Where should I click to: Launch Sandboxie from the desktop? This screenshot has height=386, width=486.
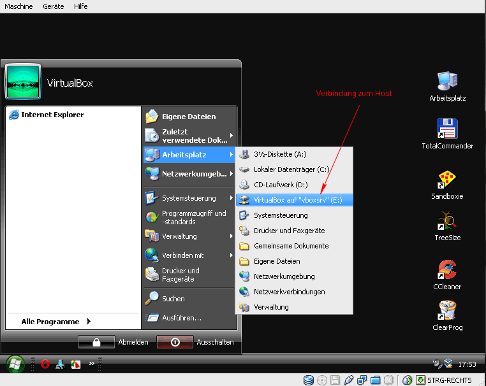(447, 180)
